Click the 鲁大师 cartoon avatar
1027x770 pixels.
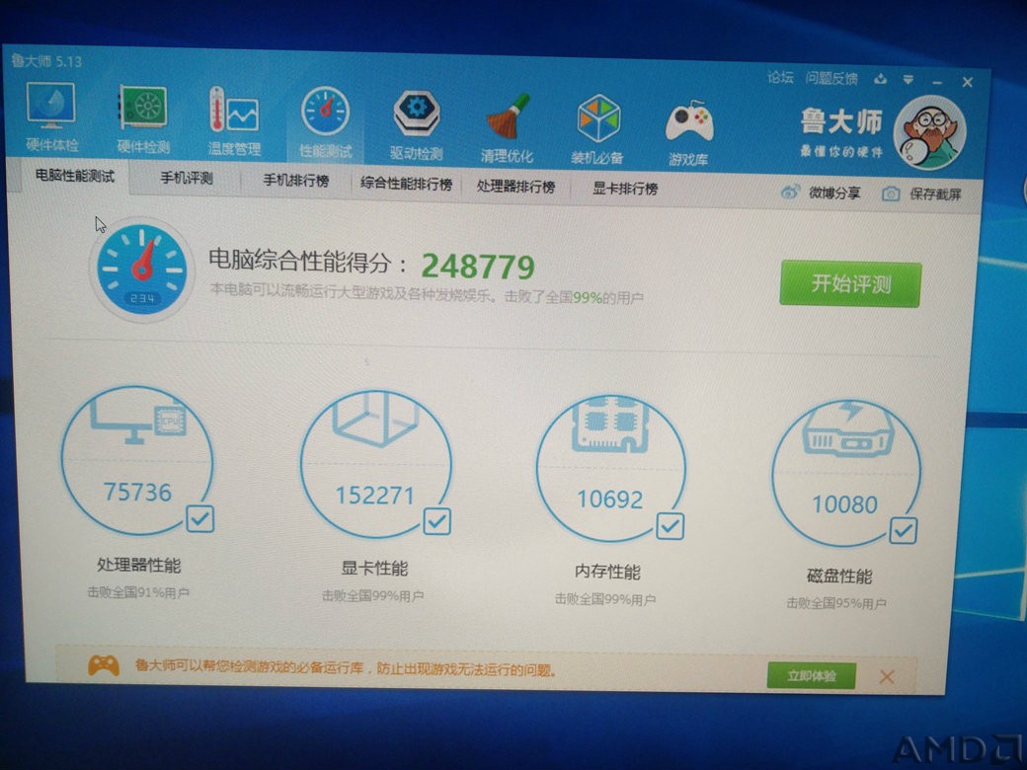click(929, 133)
